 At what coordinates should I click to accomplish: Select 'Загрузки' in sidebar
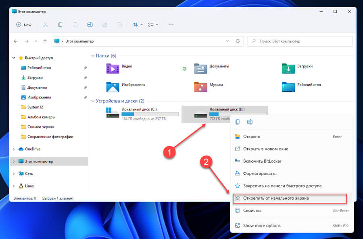[x=35, y=78]
